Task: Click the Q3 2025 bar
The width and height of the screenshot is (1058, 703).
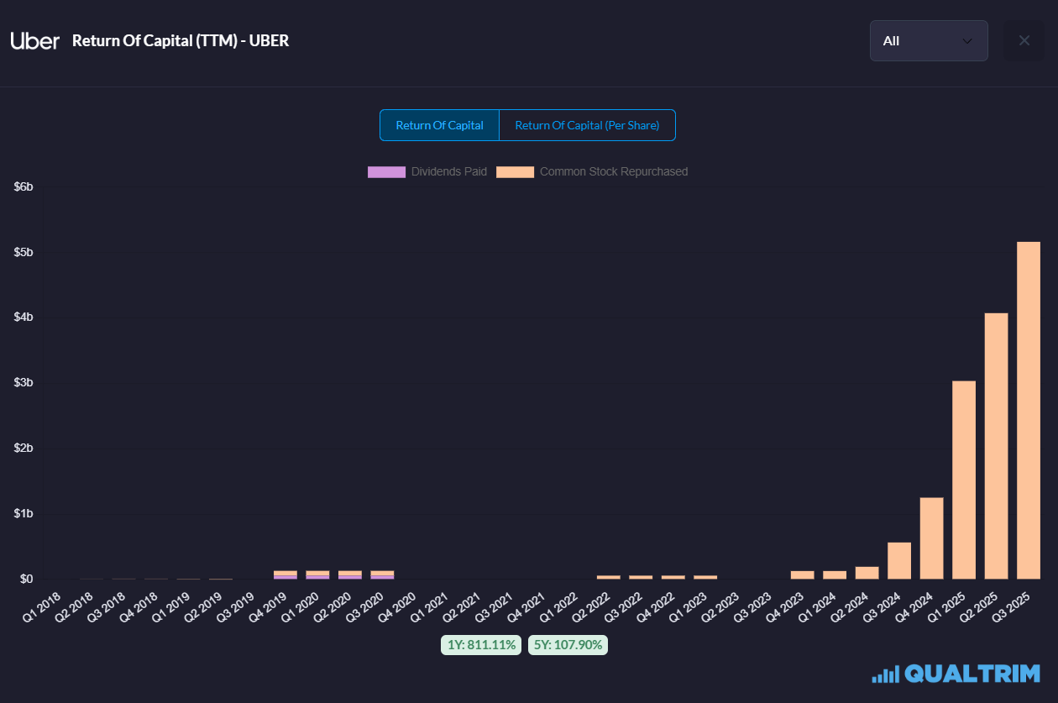Action: pyautogui.click(x=1029, y=410)
